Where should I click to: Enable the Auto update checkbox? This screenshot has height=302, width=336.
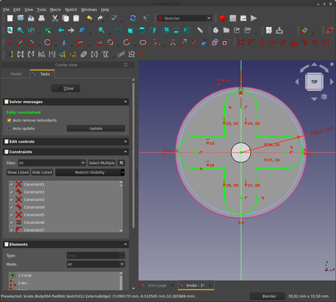[x=9, y=128]
